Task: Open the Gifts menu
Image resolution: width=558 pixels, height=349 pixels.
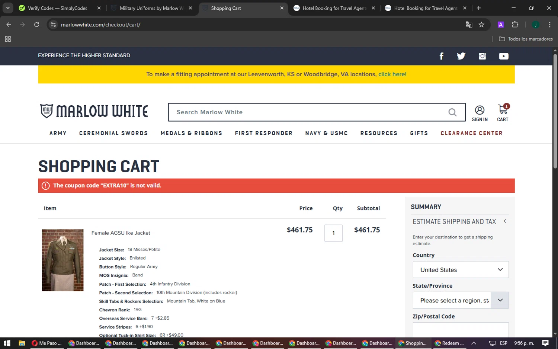Action: (x=419, y=133)
